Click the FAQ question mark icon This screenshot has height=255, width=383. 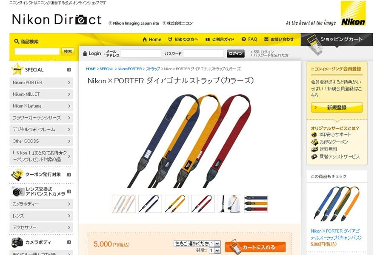pyautogui.click(x=243, y=39)
